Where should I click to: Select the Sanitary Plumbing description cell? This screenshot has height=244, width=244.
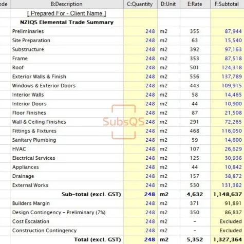click(x=67, y=140)
